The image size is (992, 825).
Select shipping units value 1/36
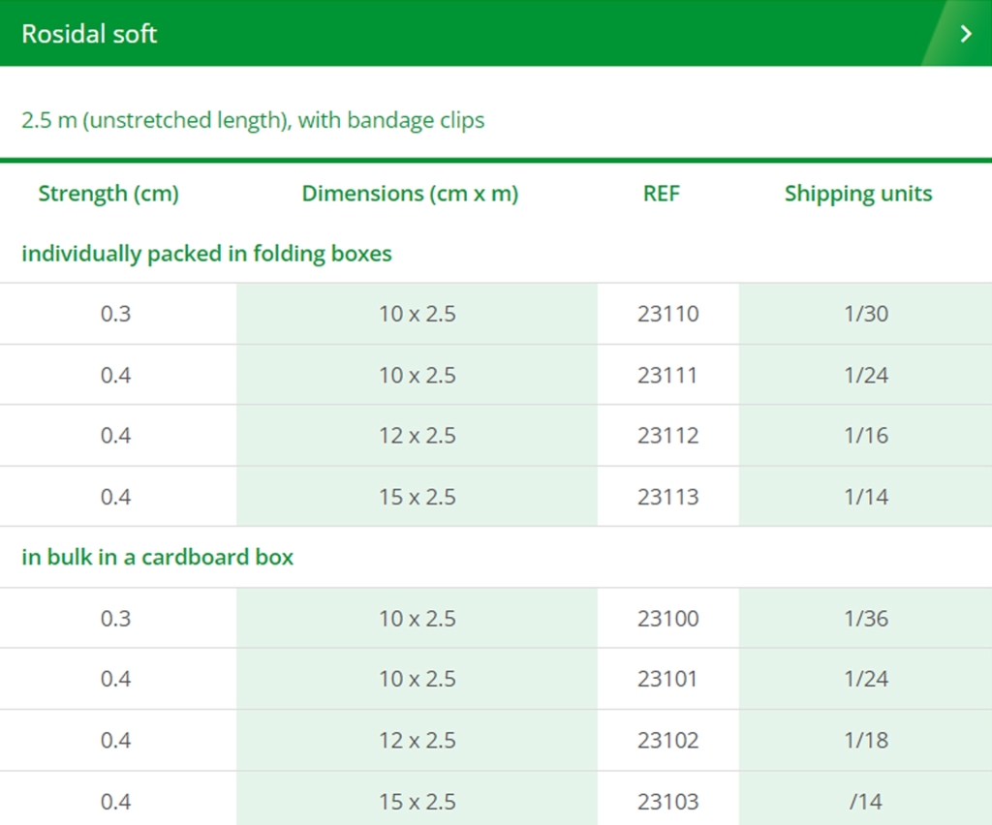click(x=866, y=619)
